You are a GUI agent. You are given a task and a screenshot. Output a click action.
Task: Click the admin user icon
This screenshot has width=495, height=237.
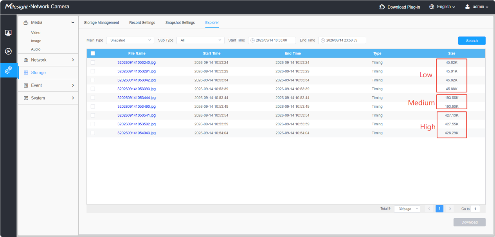pyautogui.click(x=467, y=7)
